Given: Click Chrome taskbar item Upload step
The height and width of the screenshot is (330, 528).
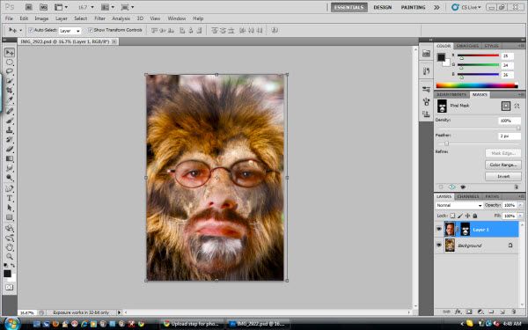Looking at the screenshot, I should (x=191, y=324).
